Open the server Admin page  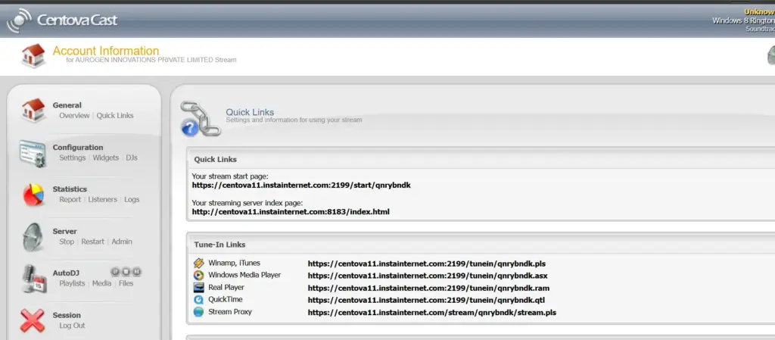[122, 242]
